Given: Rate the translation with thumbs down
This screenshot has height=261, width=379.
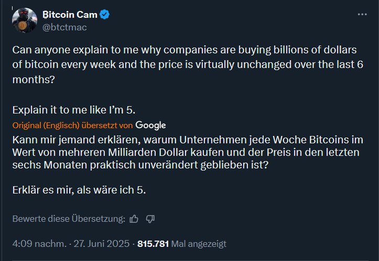Looking at the screenshot, I should tap(150, 219).
